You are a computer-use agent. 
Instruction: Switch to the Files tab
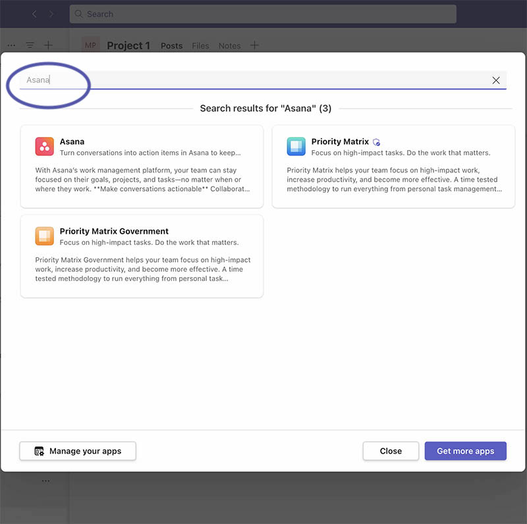200,45
